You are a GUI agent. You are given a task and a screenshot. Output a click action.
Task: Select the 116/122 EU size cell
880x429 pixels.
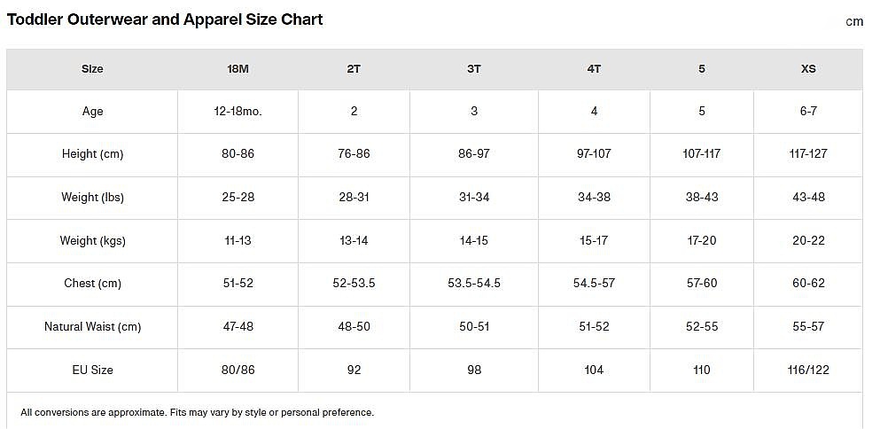tap(808, 370)
